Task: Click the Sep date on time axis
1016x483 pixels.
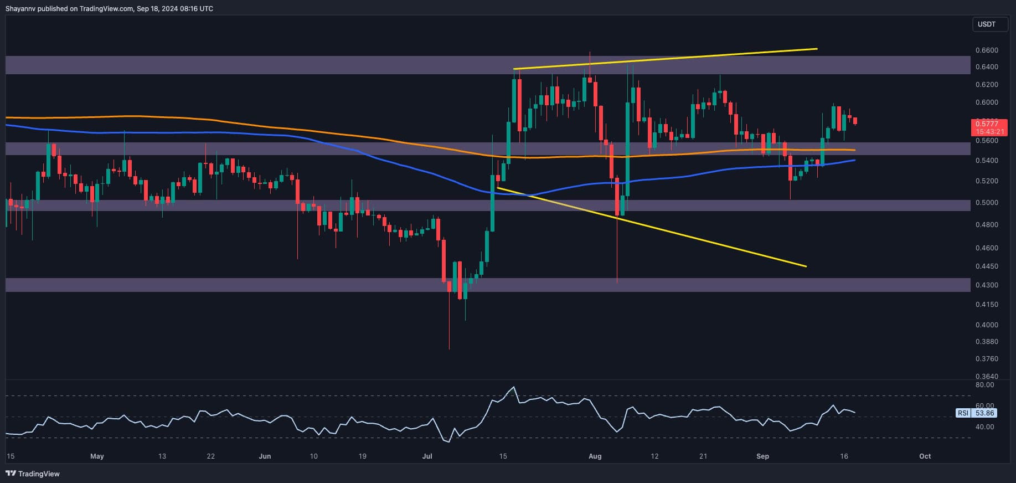Action: tap(763, 456)
